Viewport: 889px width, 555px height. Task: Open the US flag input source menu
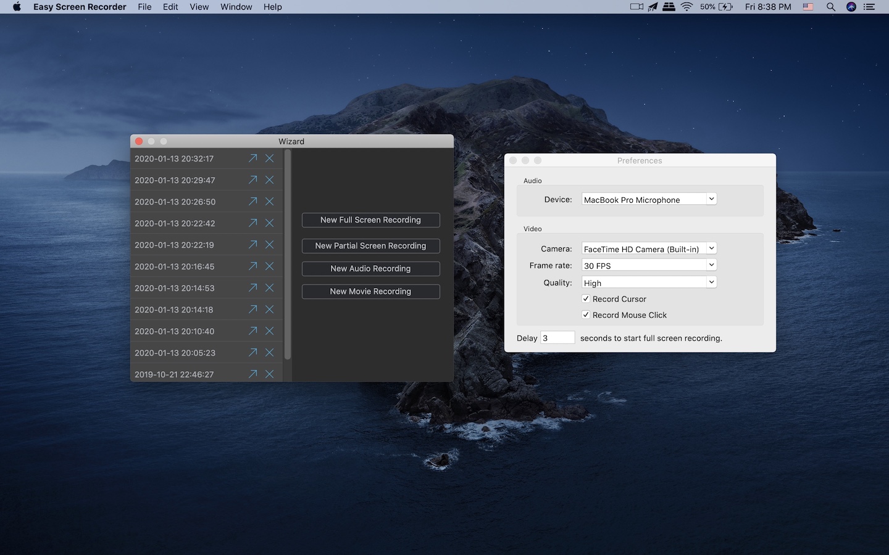(808, 7)
